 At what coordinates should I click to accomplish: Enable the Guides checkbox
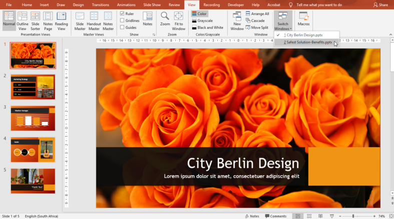pos(123,27)
